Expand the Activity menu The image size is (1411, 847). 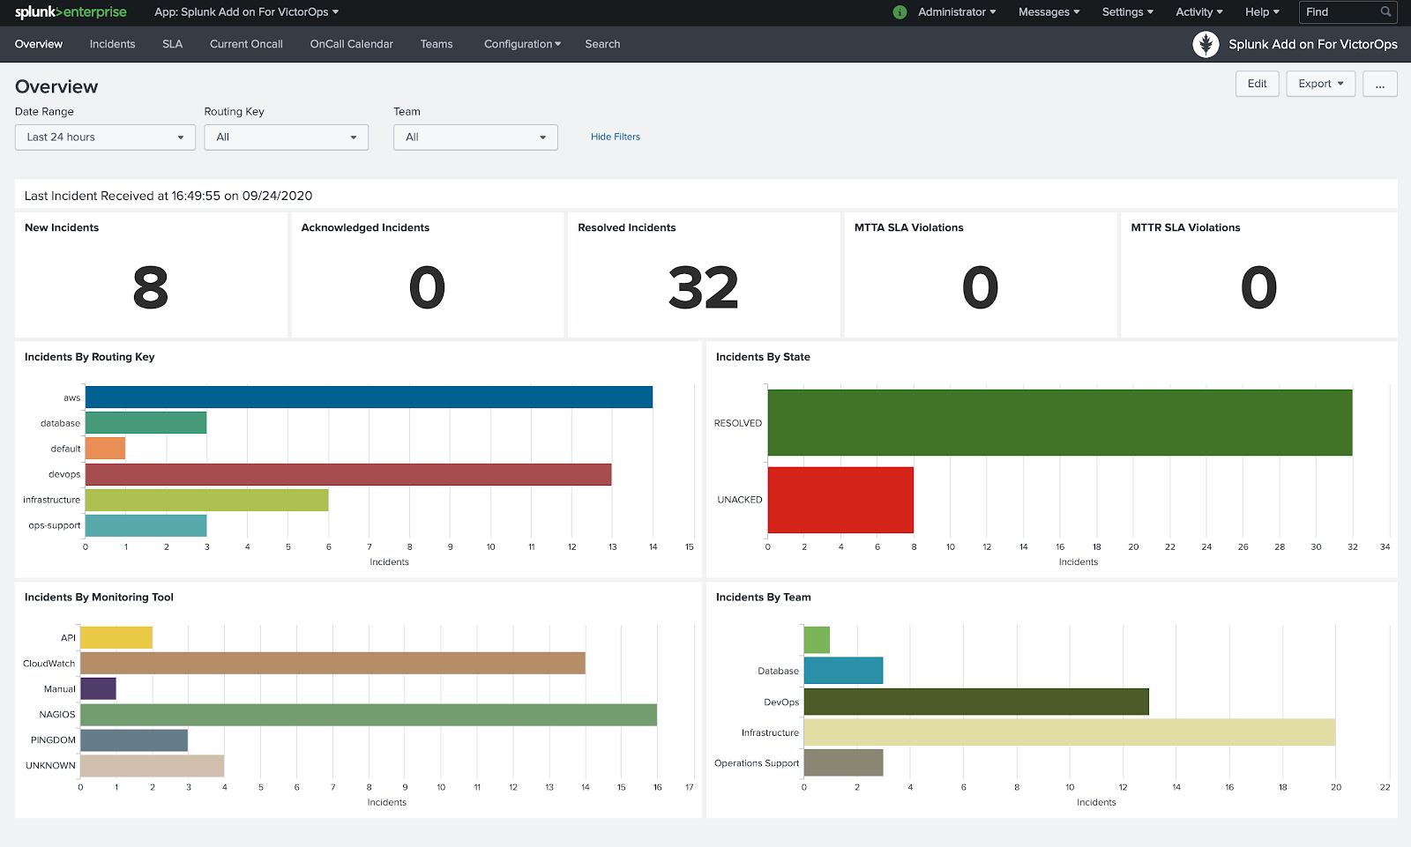pos(1198,12)
